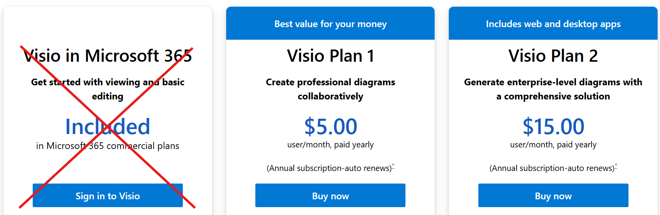Click the in Microsoft 365 commercial plans text
This screenshot has width=660, height=215.
pyautogui.click(x=108, y=146)
